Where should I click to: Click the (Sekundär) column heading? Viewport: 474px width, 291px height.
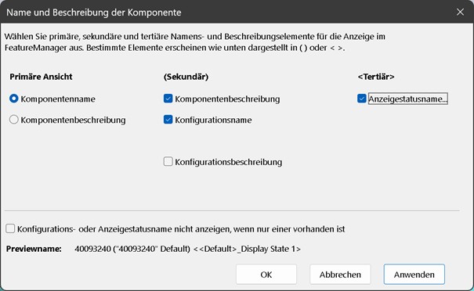(x=186, y=77)
